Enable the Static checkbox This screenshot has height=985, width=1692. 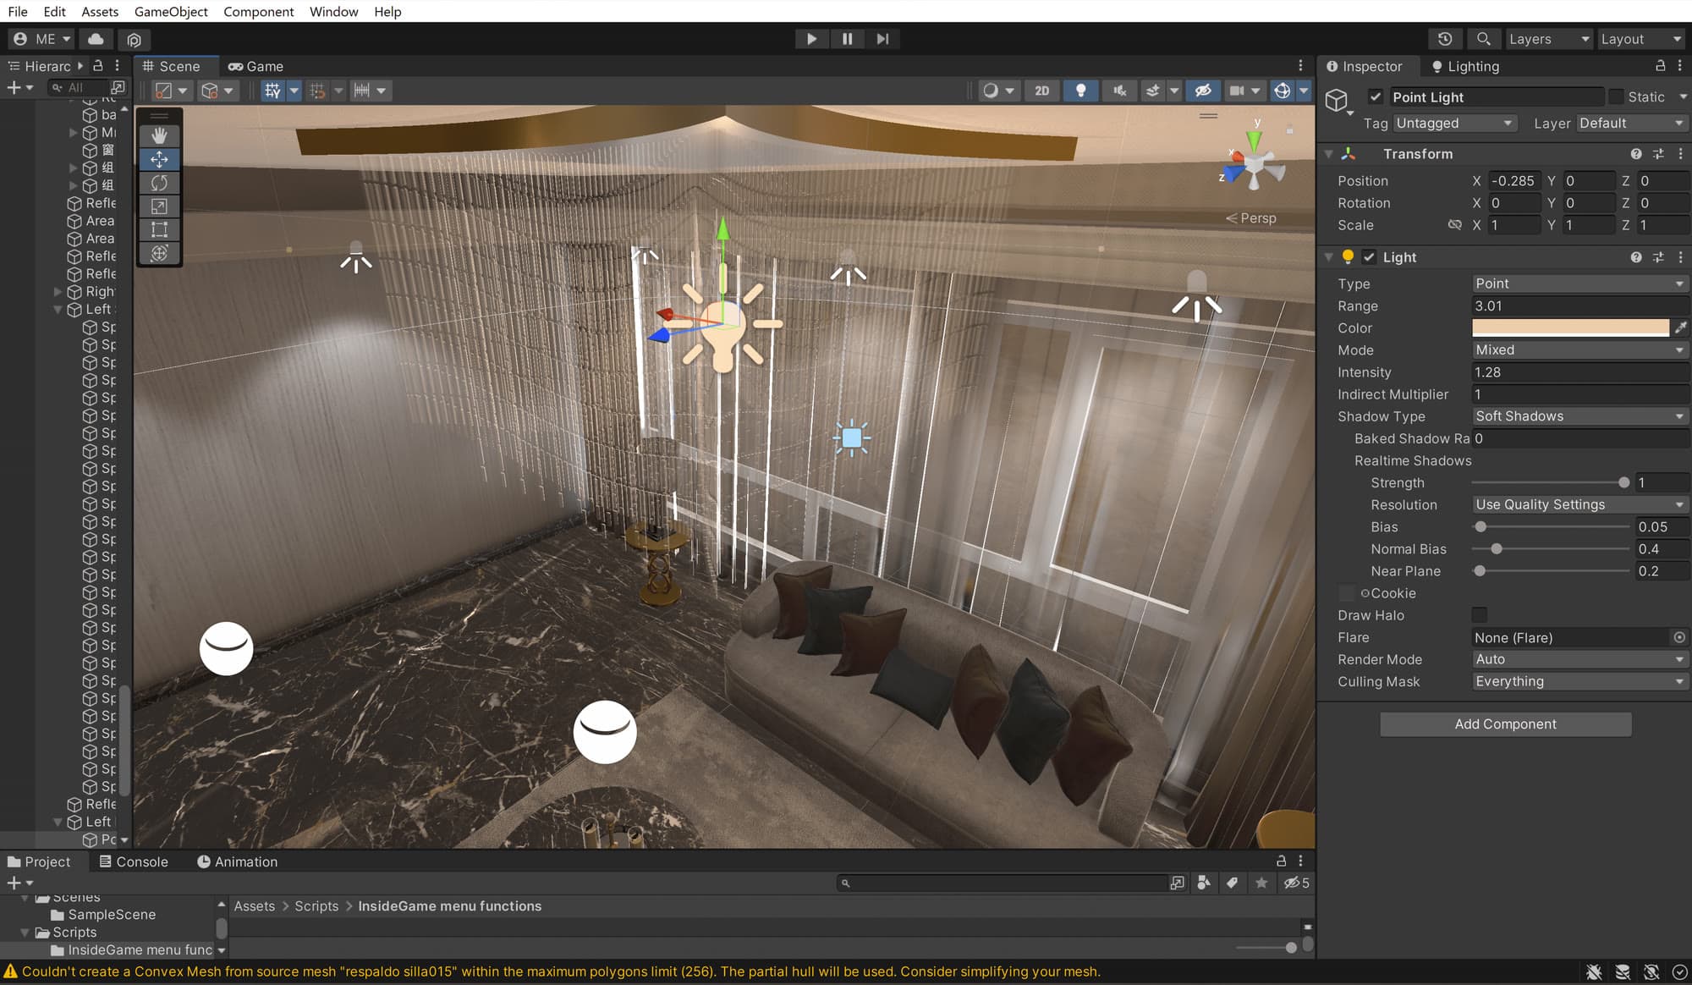coord(1616,96)
